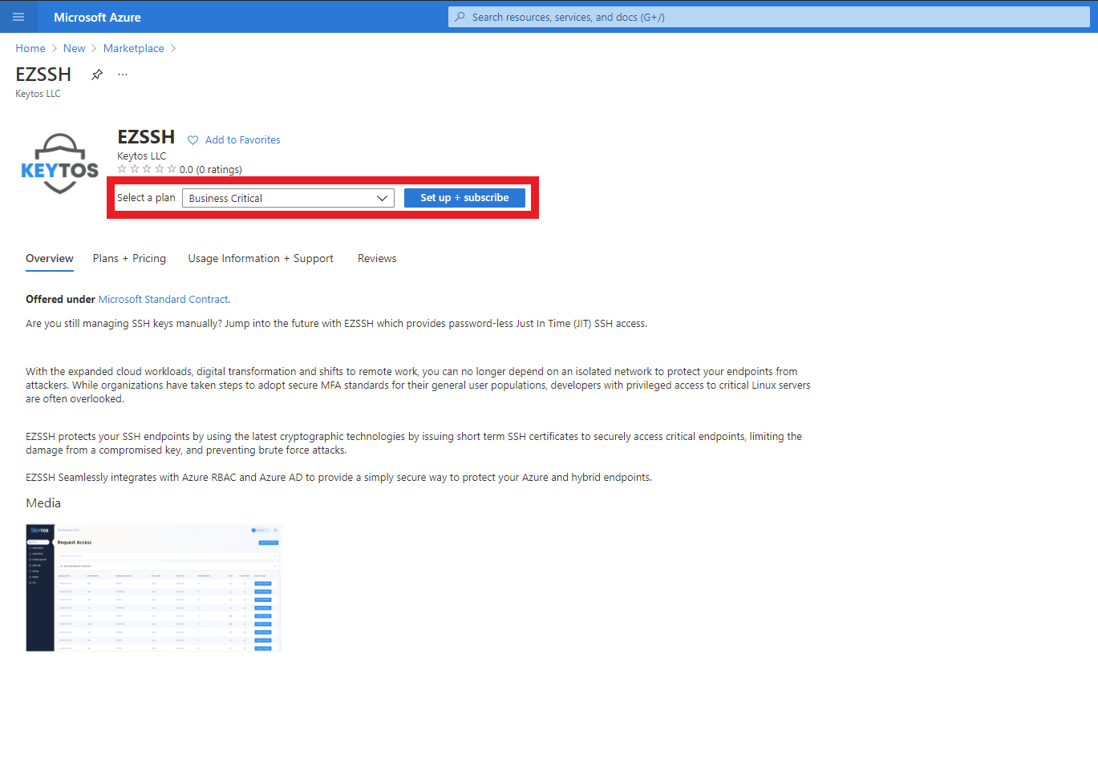The width and height of the screenshot is (1098, 763).
Task: Click the Set up + subscribe button
Action: click(x=464, y=198)
